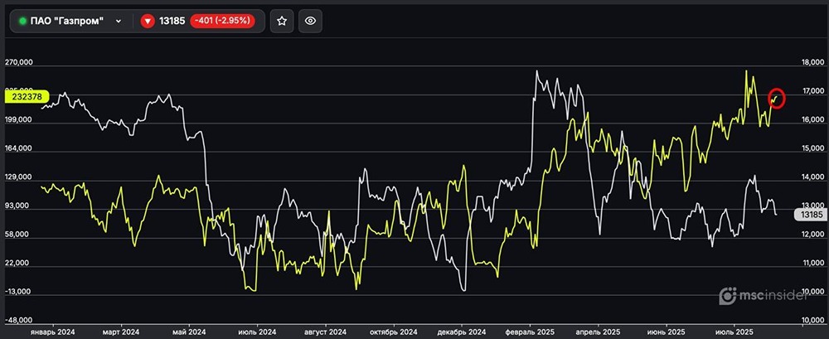Add Газпром to favorites with star icon
The height and width of the screenshot is (339, 829).
(x=282, y=22)
